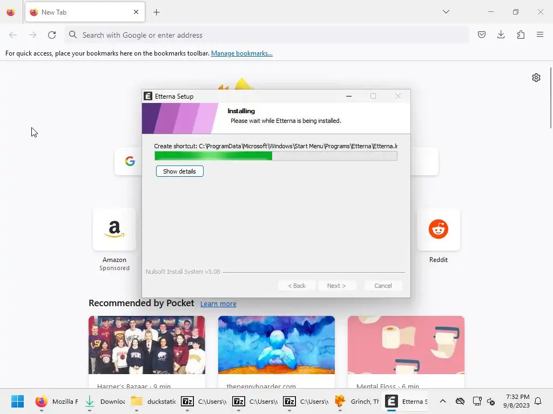Image resolution: width=553 pixels, height=414 pixels.
Task: Open New Tab personalize gear icon
Action: (x=536, y=78)
